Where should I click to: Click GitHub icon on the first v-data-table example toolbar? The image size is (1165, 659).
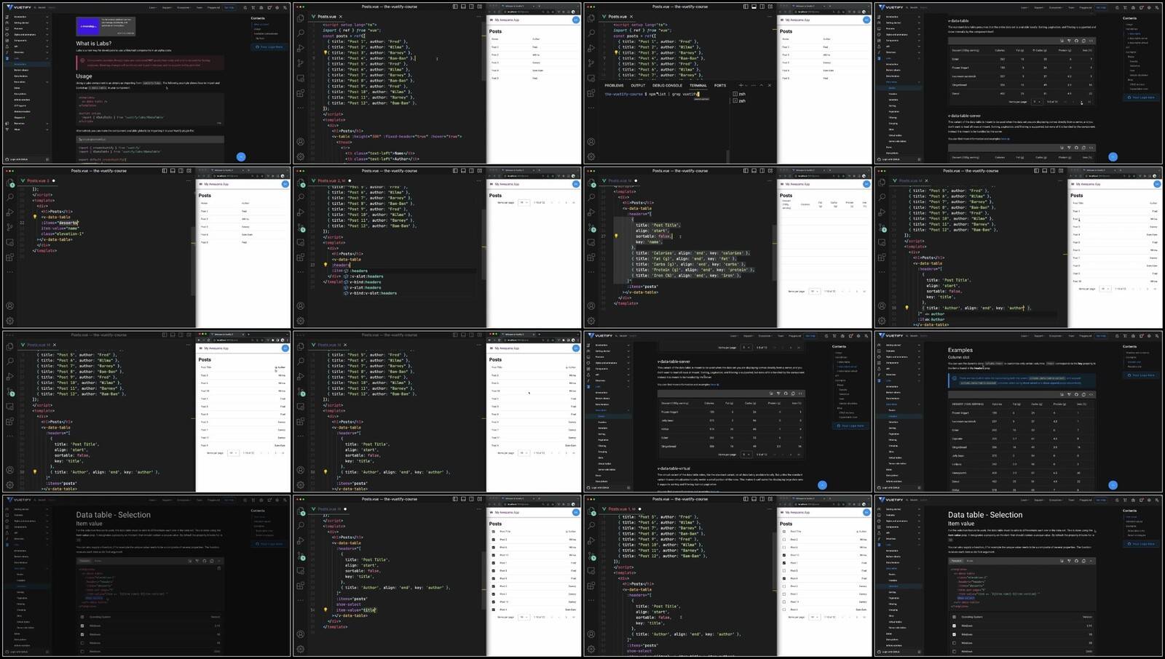tap(1076, 41)
